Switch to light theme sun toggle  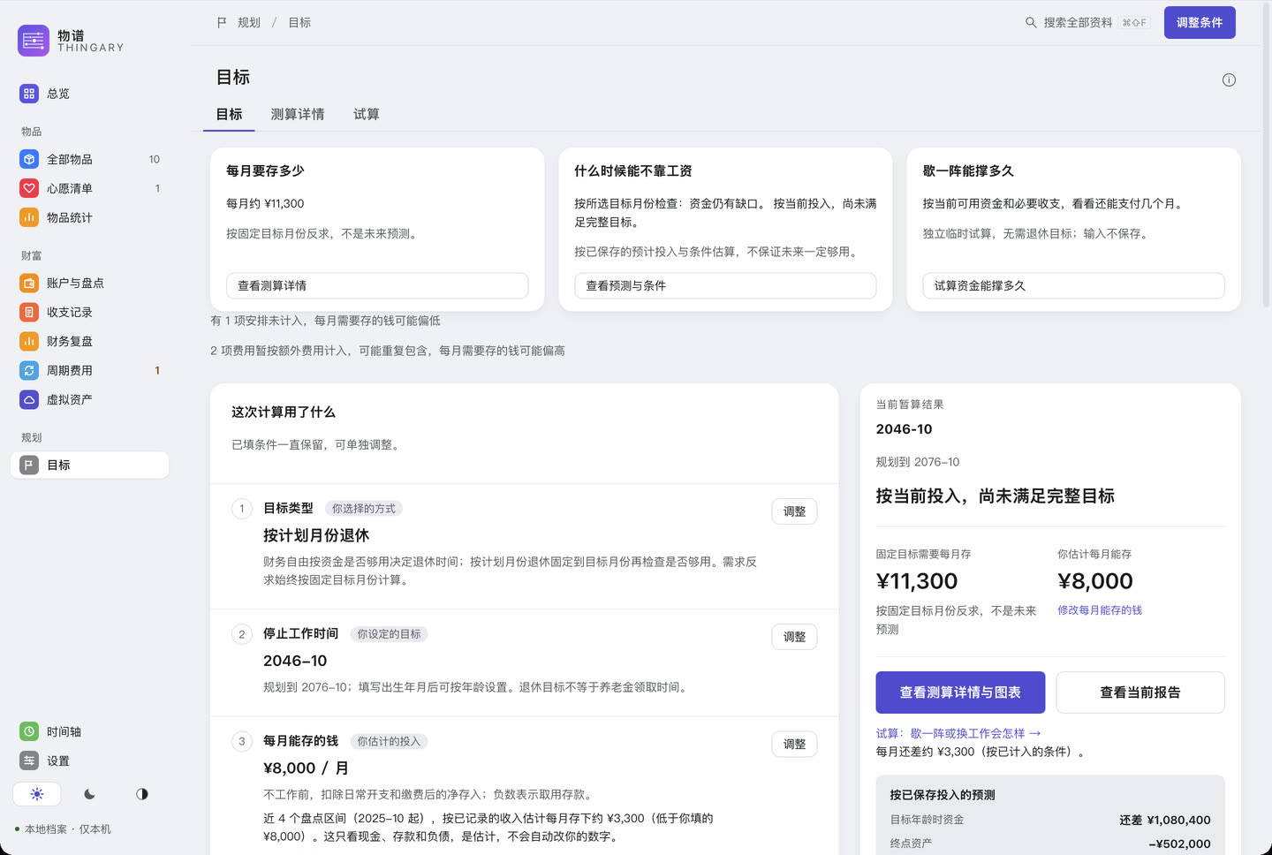click(x=37, y=794)
